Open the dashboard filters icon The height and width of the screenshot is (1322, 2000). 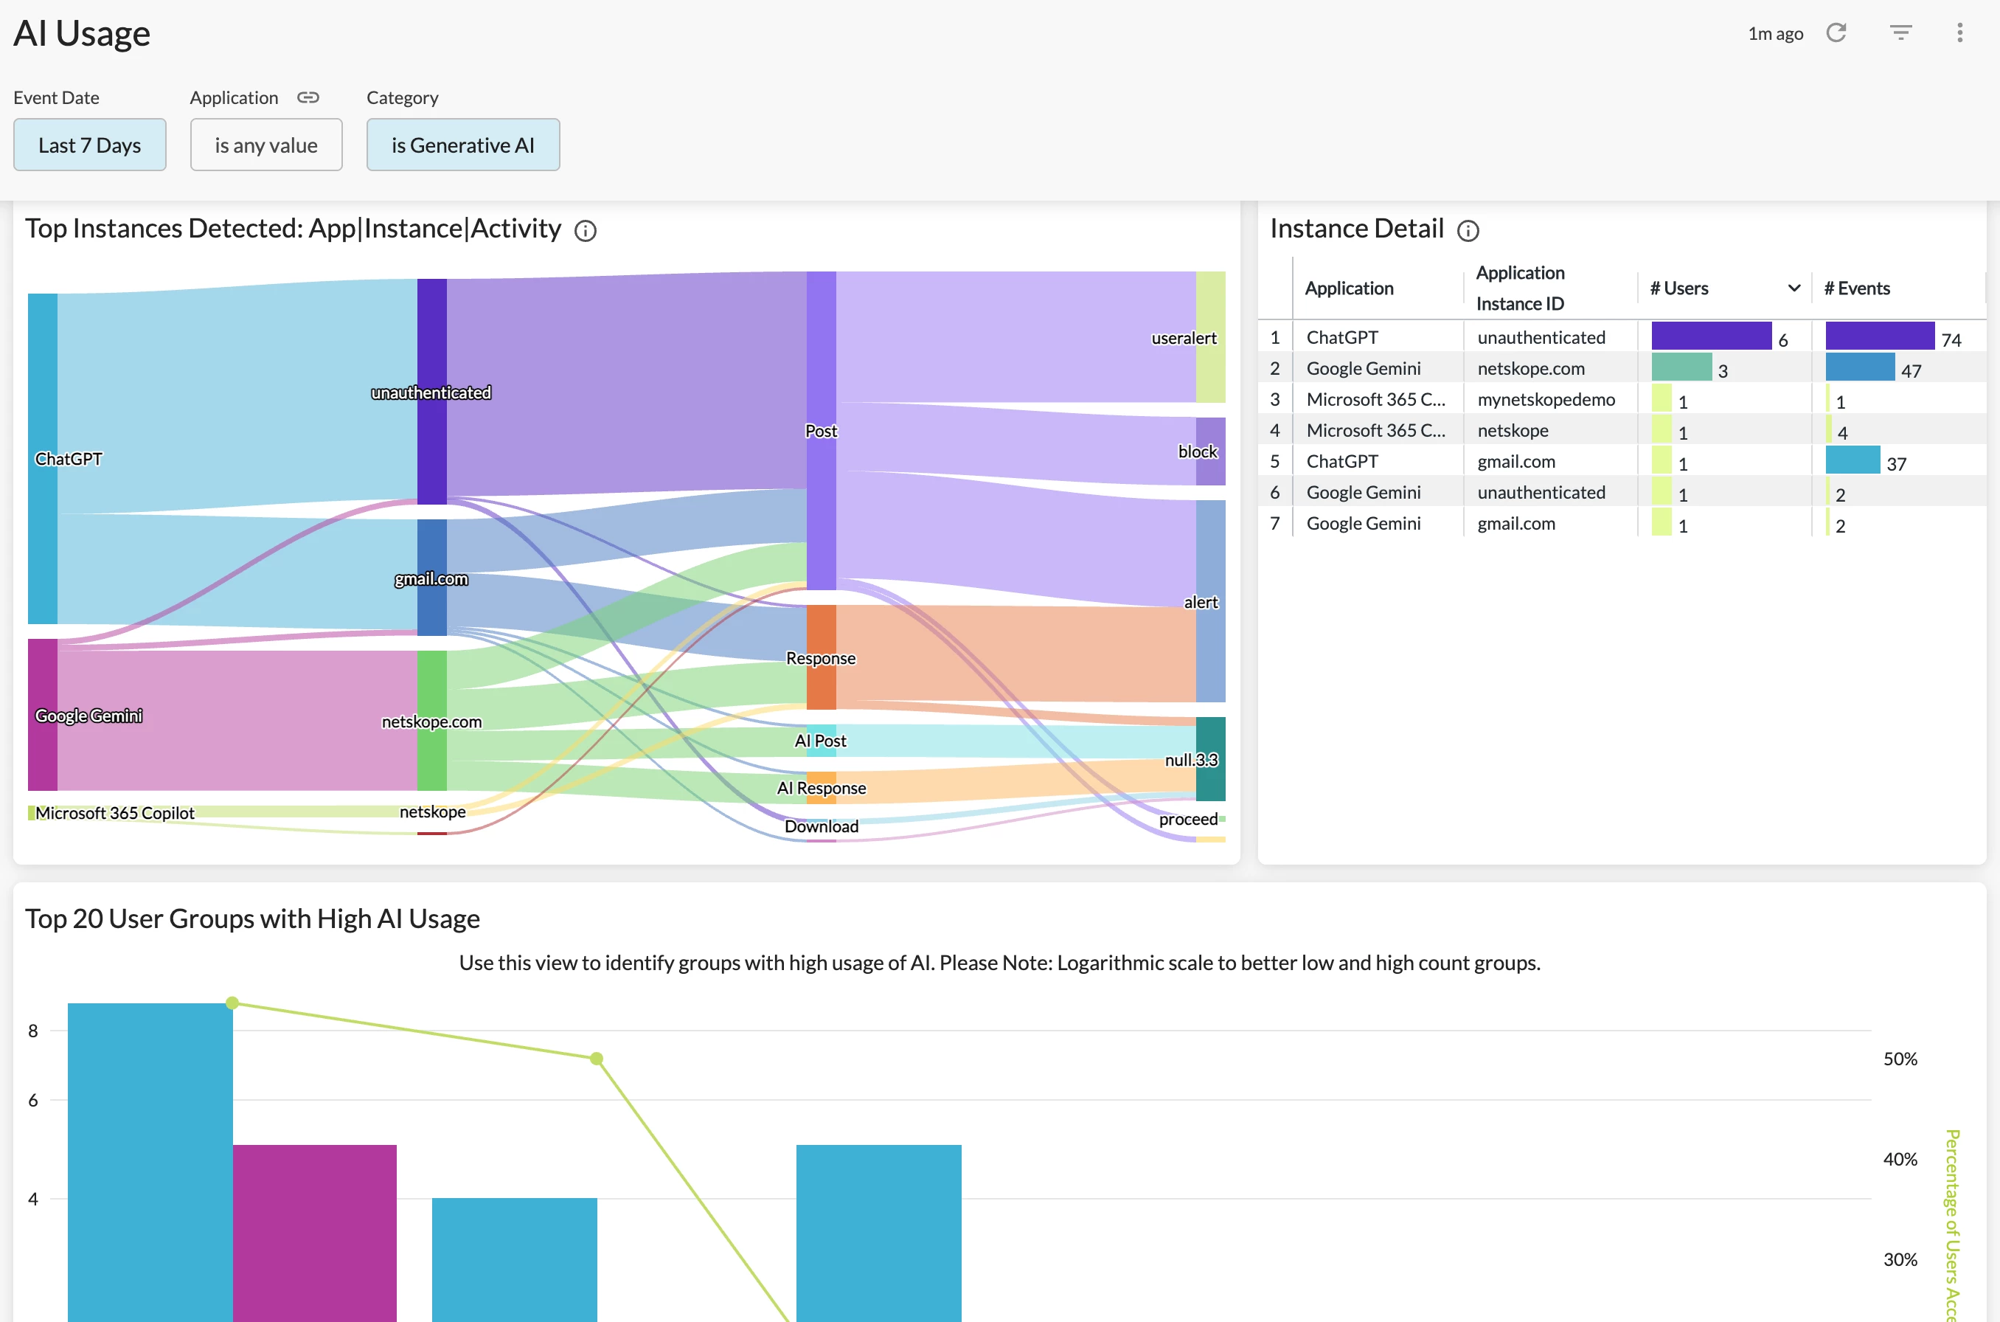coord(1900,33)
